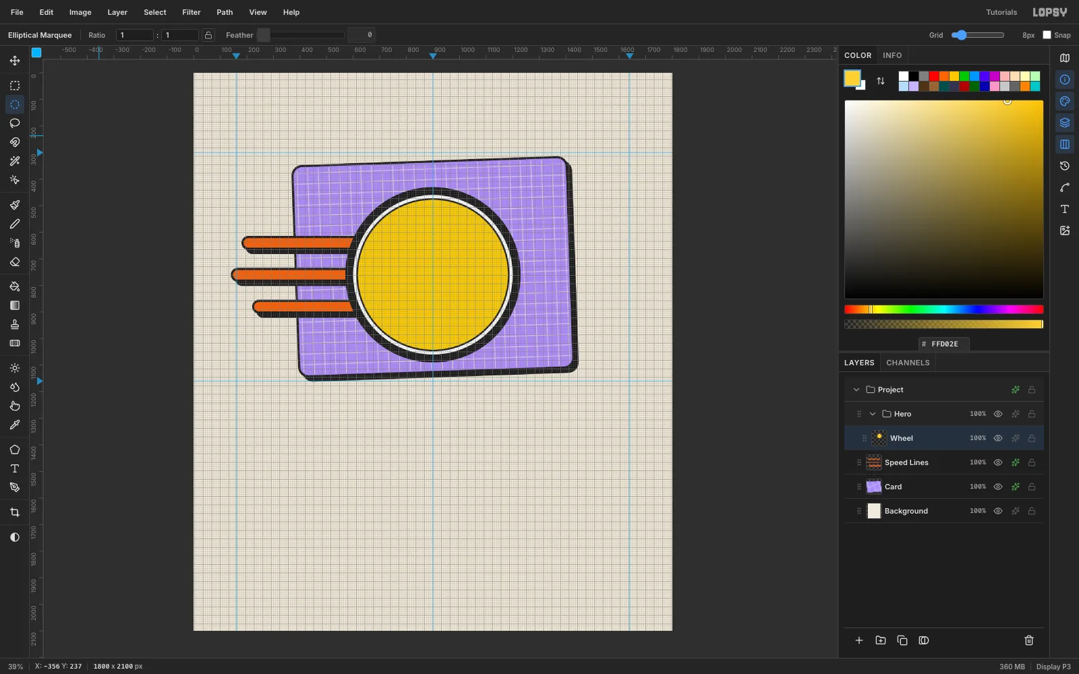
Task: Click the hex color input field
Action: tap(944, 344)
